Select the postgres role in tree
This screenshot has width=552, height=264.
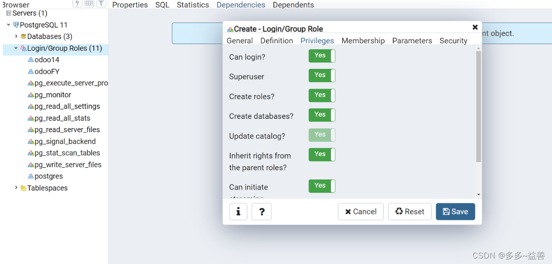tap(49, 176)
